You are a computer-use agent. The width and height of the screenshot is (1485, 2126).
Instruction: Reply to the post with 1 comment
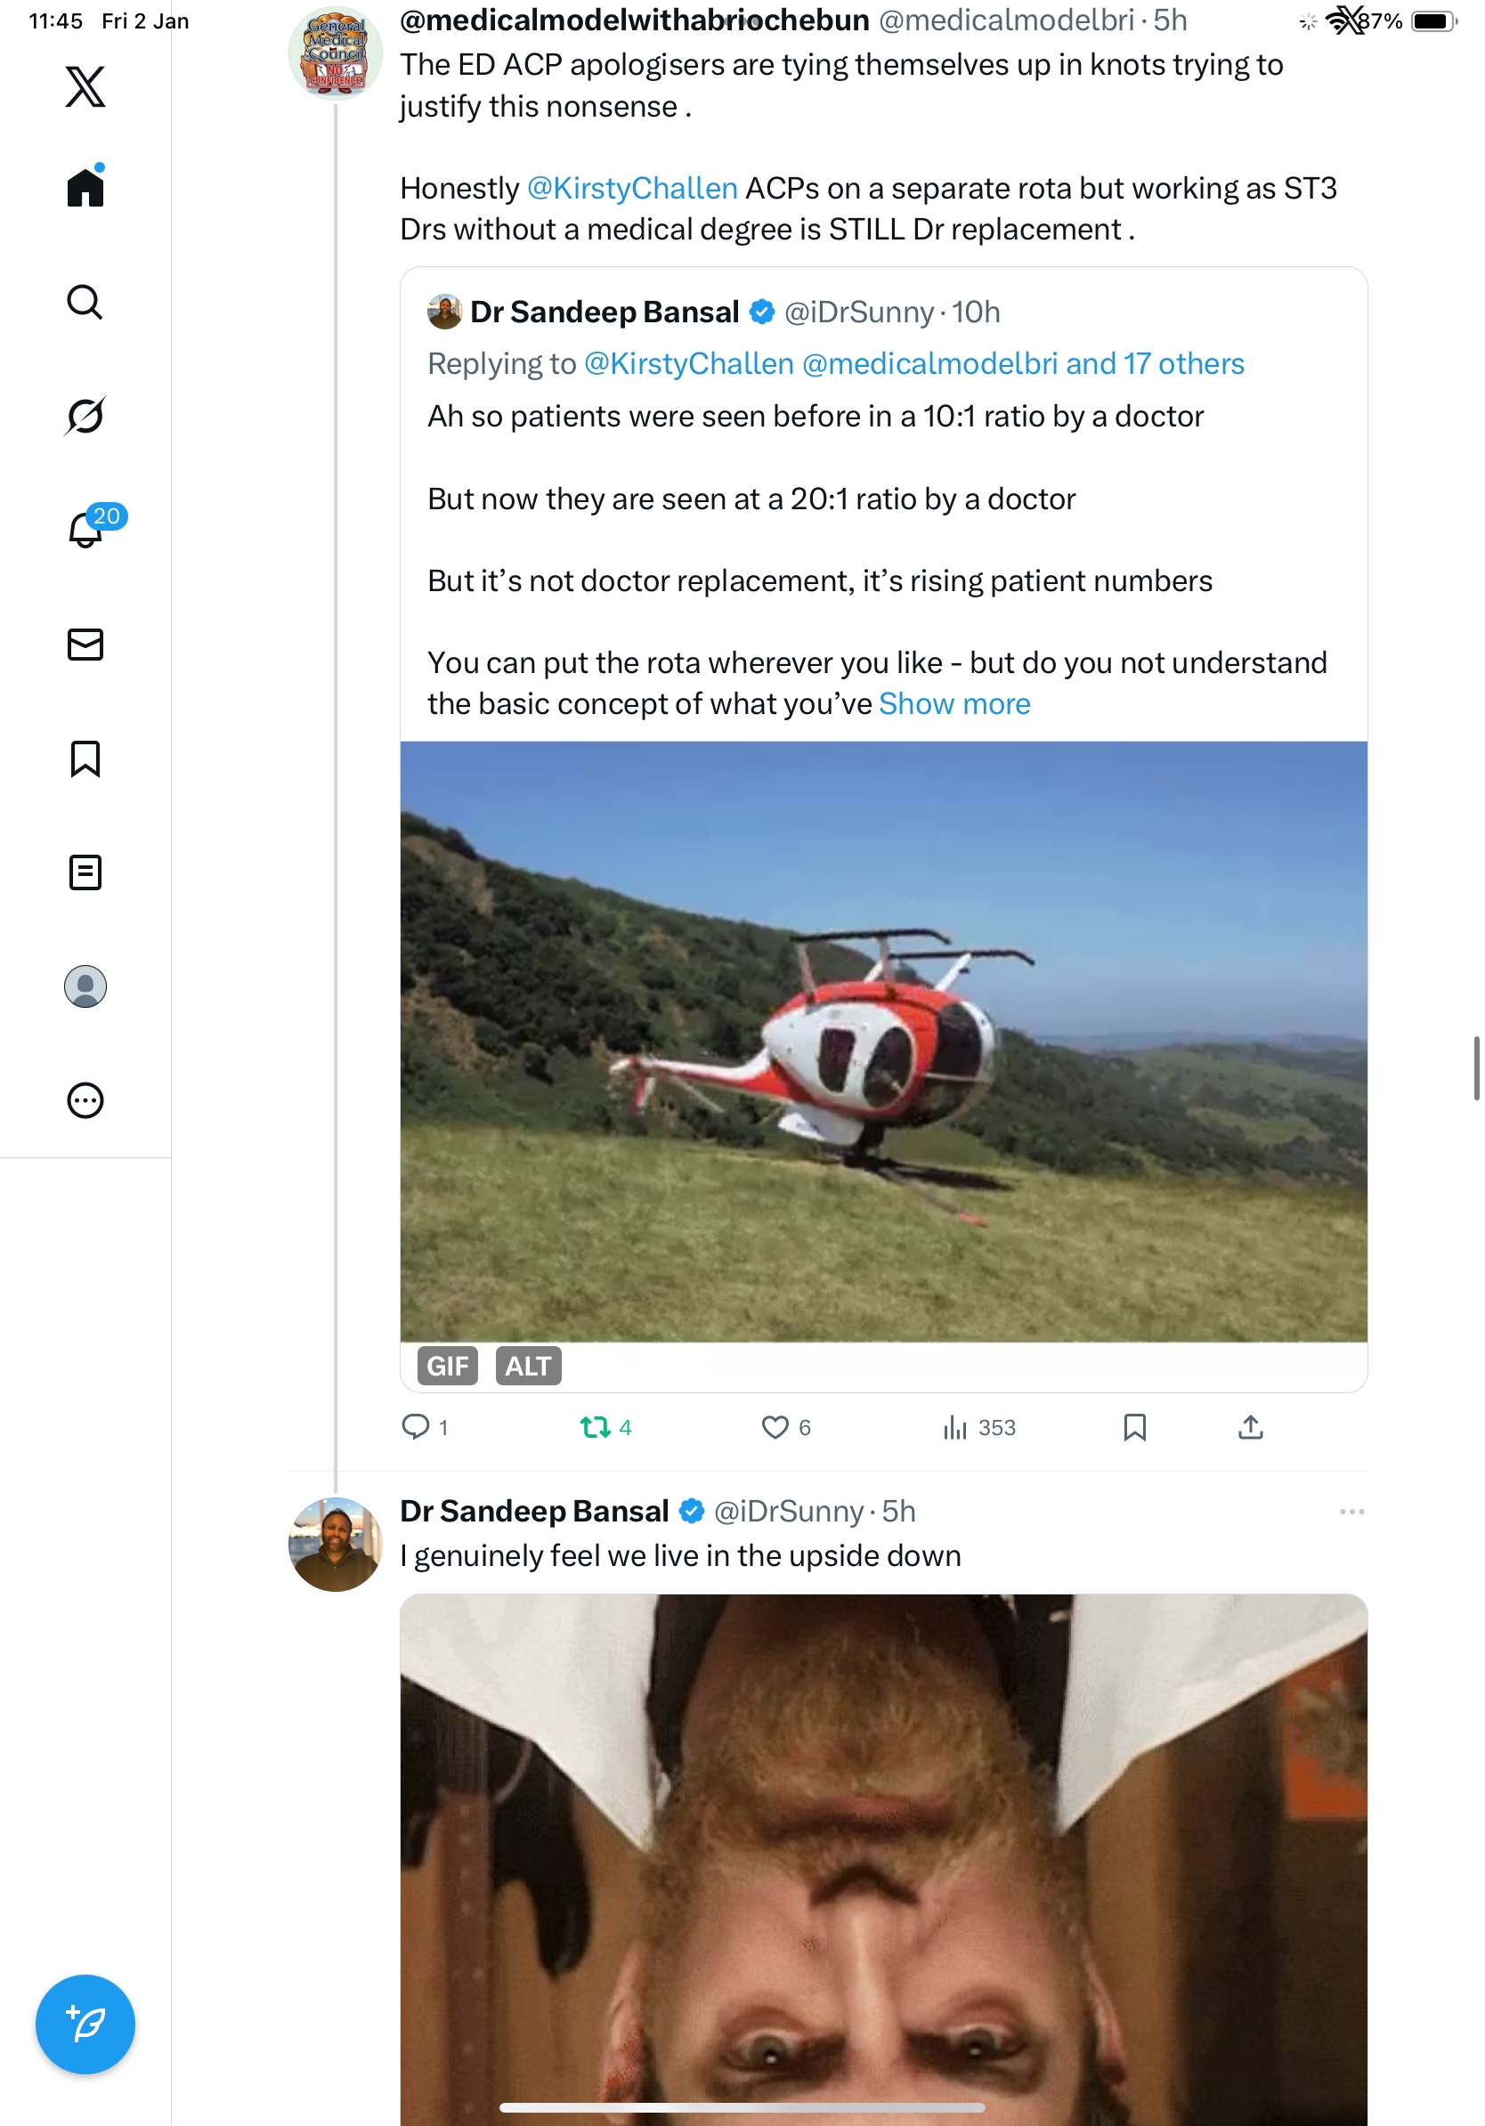click(415, 1427)
